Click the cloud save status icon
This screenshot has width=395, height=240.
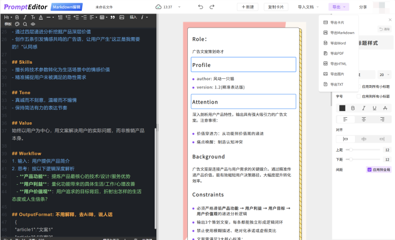pyautogui.click(x=159, y=7)
